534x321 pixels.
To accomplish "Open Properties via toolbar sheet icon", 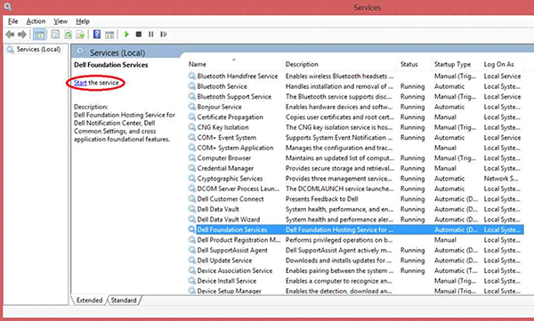I will click(55, 35).
